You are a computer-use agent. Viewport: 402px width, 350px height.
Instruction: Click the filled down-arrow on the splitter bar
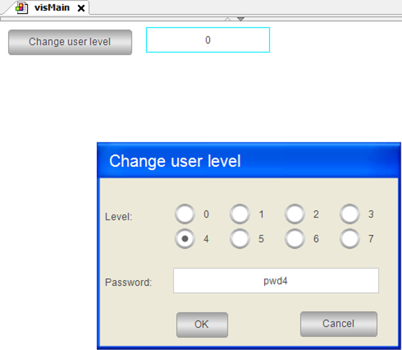(241, 18)
